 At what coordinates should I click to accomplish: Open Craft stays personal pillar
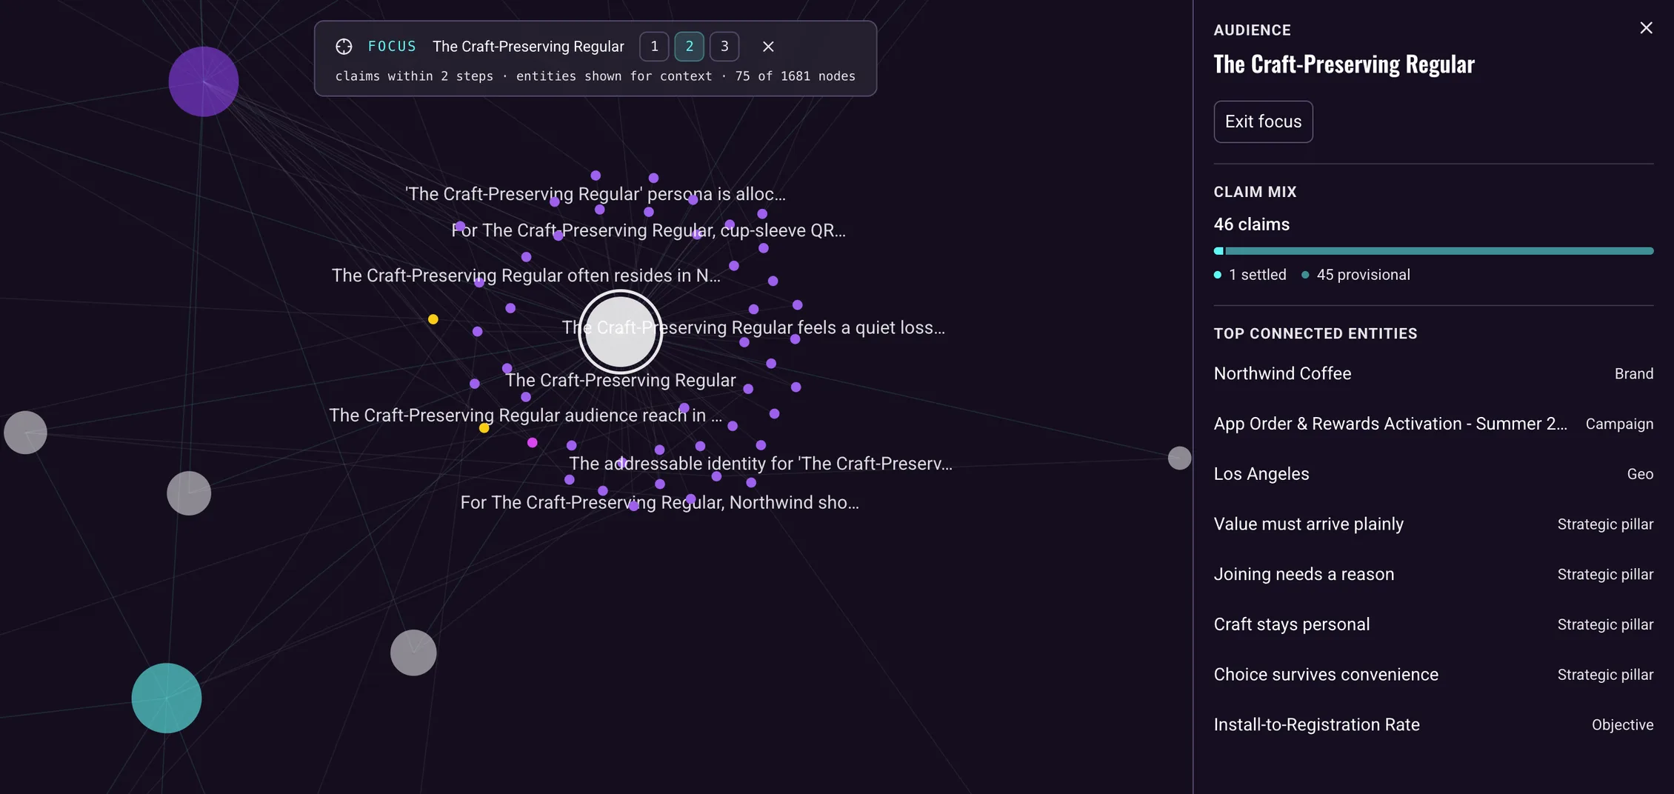point(1433,624)
